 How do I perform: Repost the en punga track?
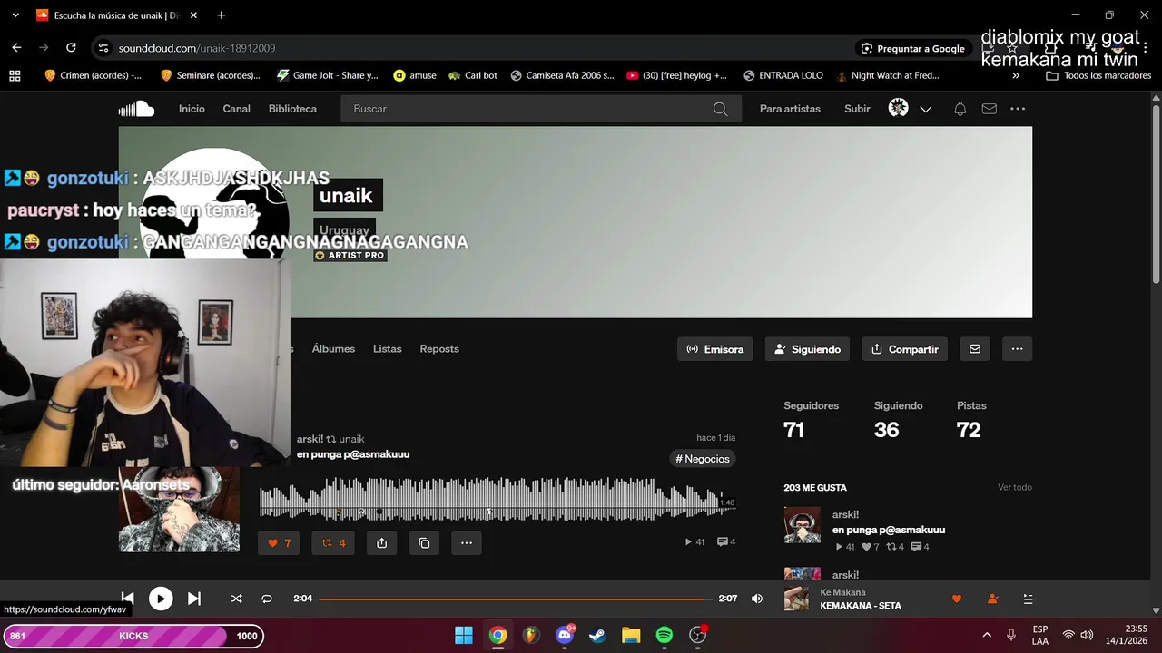point(333,543)
